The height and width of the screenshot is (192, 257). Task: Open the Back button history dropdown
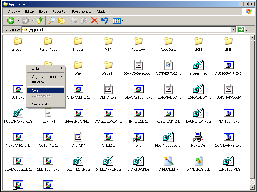[x=18, y=21]
